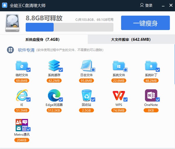Click the C drive usage progress bar
The width and height of the screenshot is (175, 149).
click(x=69, y=27)
